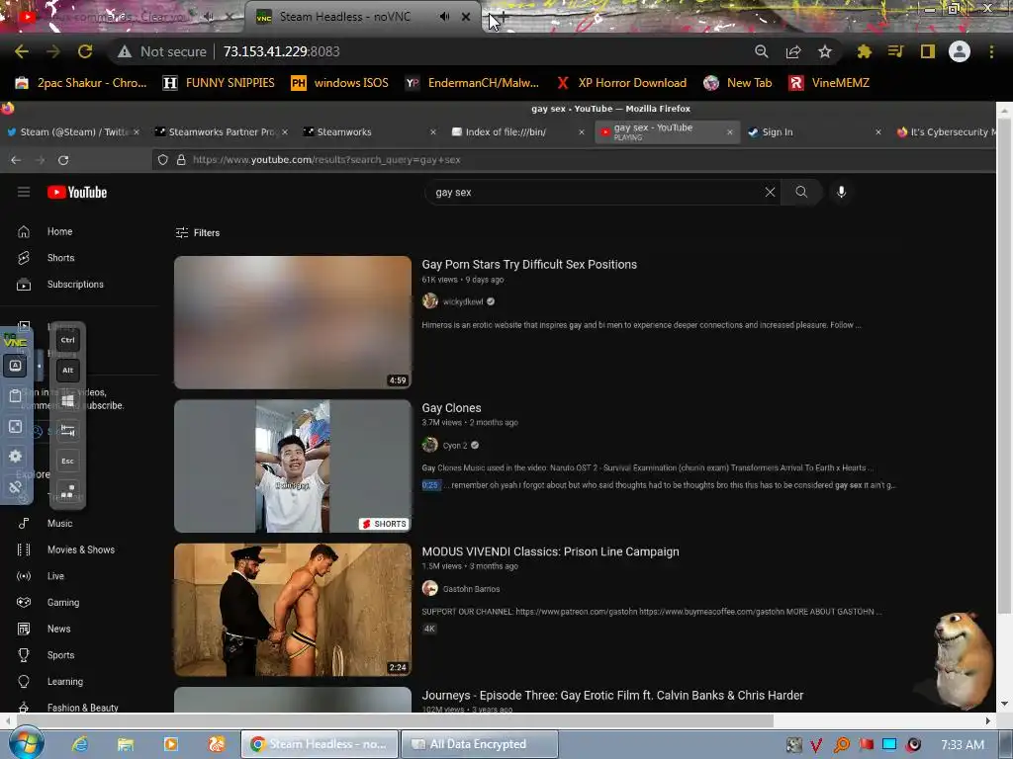Viewport: 1013px width, 759px height.
Task: Open the VineMEMZ bookmark
Action: [x=830, y=83]
